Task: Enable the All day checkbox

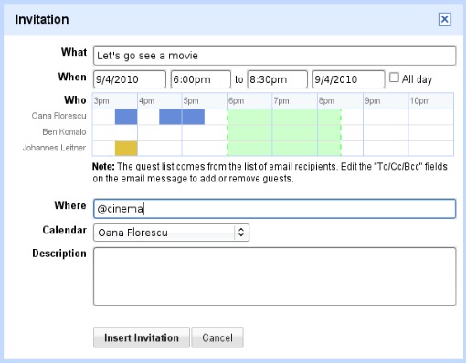Action: (x=394, y=78)
